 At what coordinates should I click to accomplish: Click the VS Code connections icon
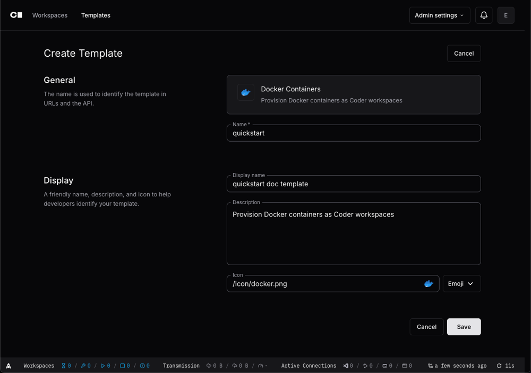coord(346,366)
